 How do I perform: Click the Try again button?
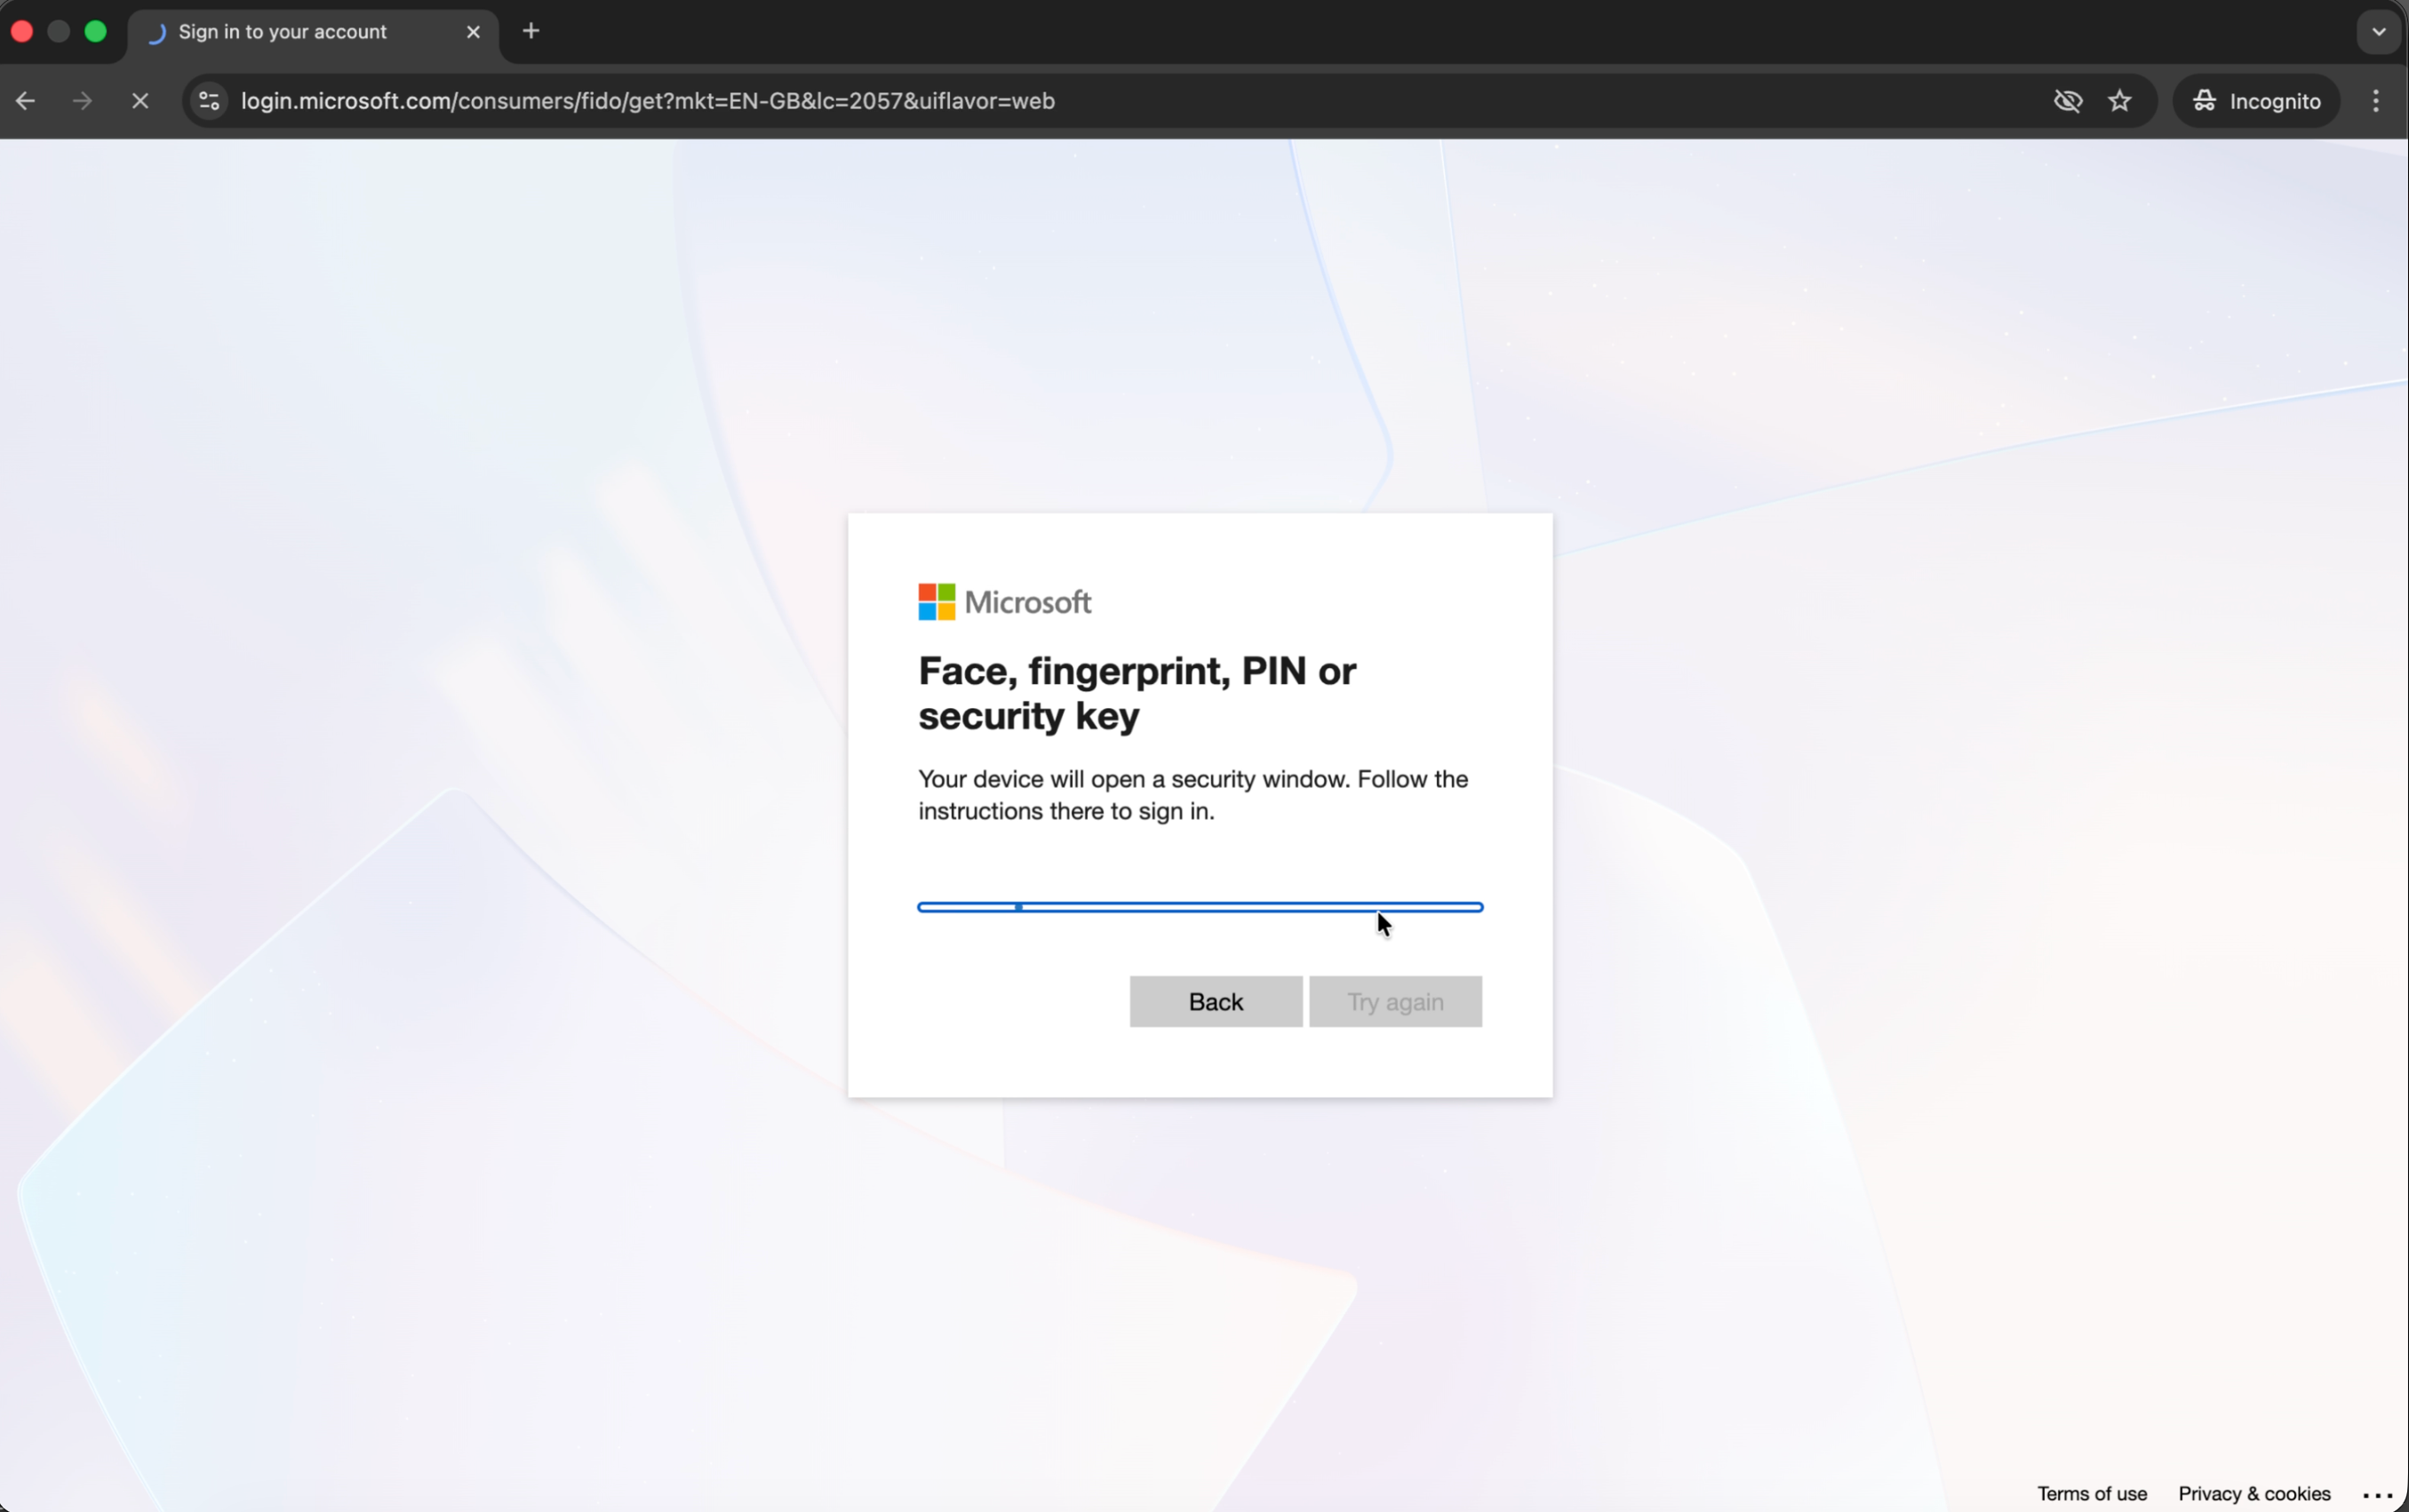tap(1395, 1001)
